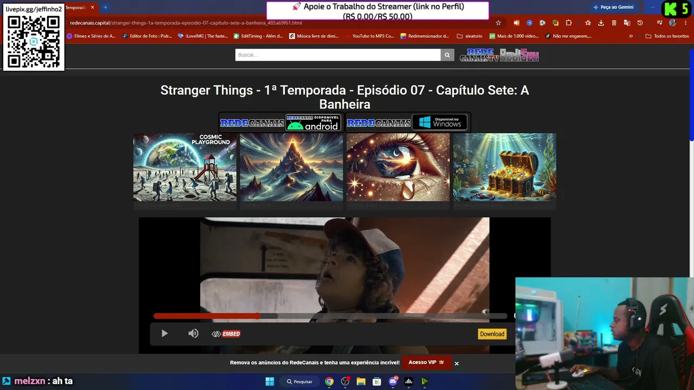Open the Chrome profile avatar
This screenshot has height=390, width=694.
click(x=672, y=23)
